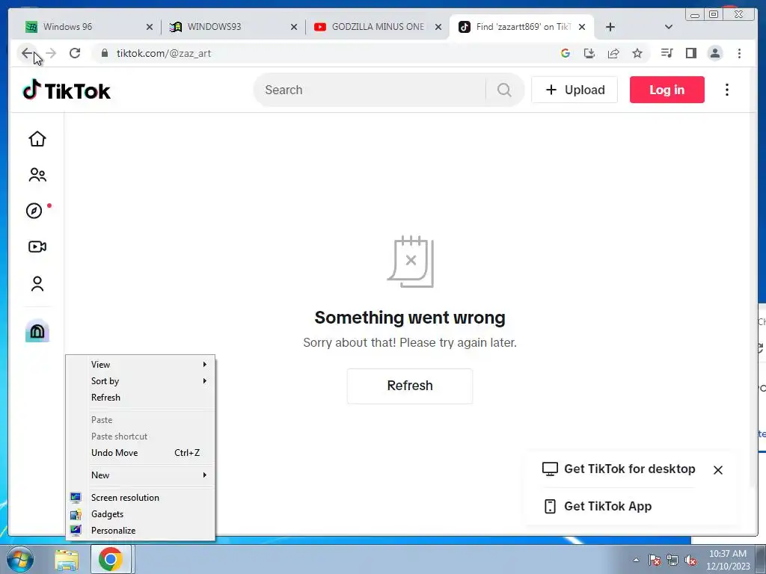Open the Explore compass icon

(x=34, y=211)
